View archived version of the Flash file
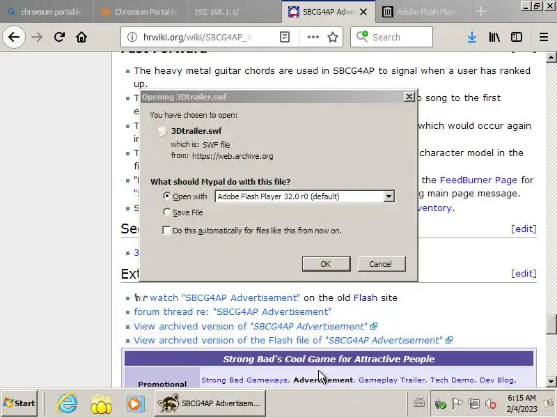This screenshot has height=418, width=557. click(x=292, y=340)
